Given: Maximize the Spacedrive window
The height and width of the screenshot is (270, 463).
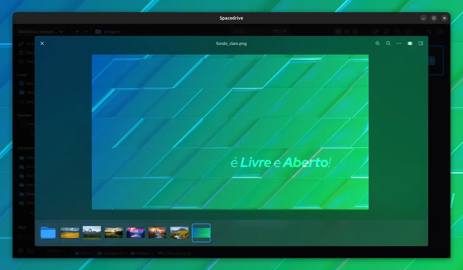Looking at the screenshot, I should [x=434, y=18].
